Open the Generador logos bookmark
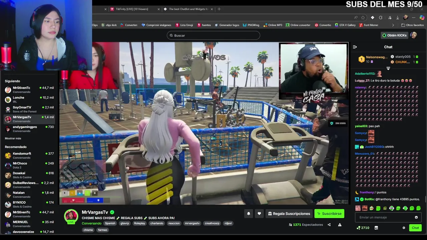This screenshot has height=240, width=427. (227, 25)
